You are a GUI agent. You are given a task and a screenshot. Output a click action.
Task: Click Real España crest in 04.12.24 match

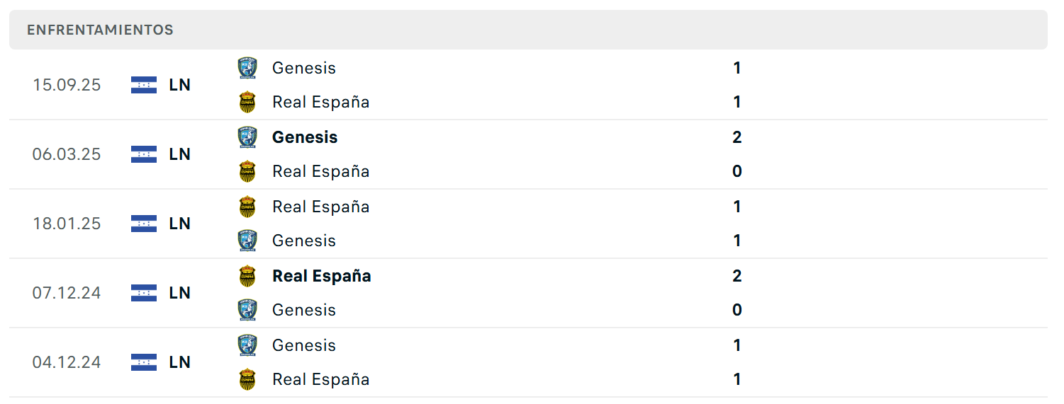click(x=247, y=379)
